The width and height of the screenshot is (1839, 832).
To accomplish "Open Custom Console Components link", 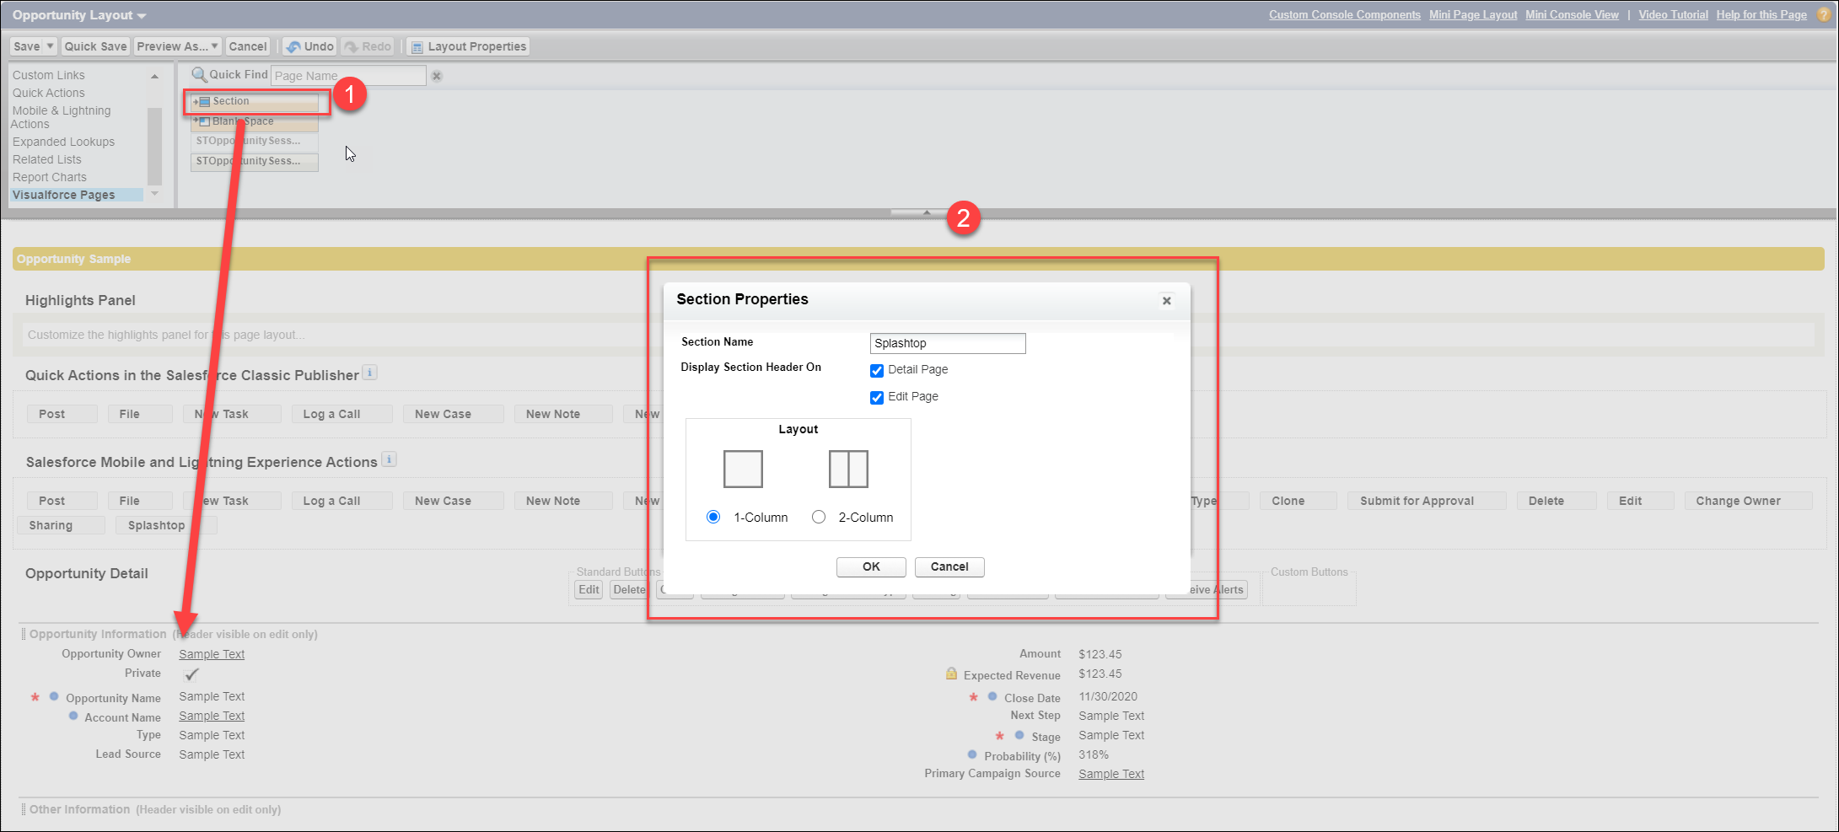I will click(1345, 14).
